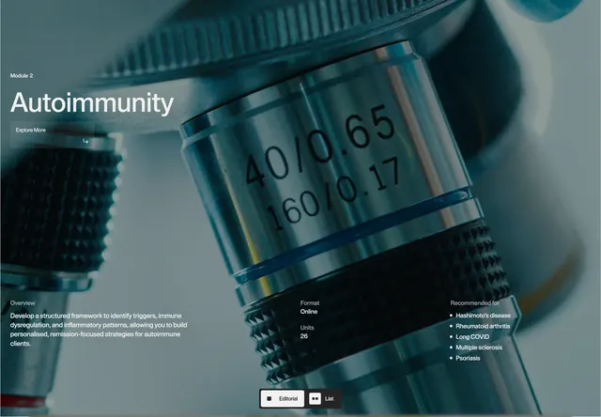Screen dimensions: 601x417
Task: Click Psoriasis in the list
Action: [x=468, y=359]
